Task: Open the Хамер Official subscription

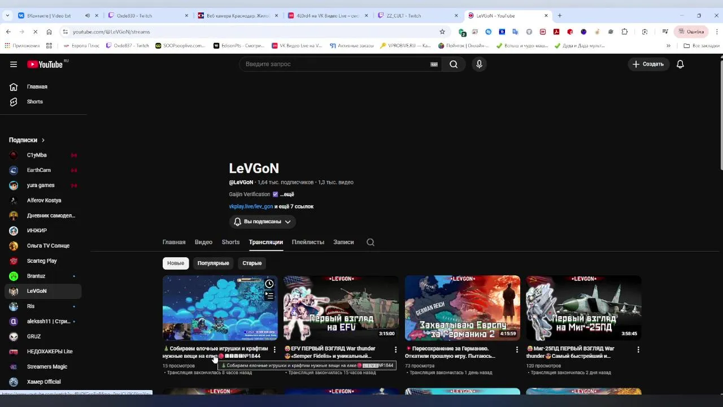Action: [43, 382]
